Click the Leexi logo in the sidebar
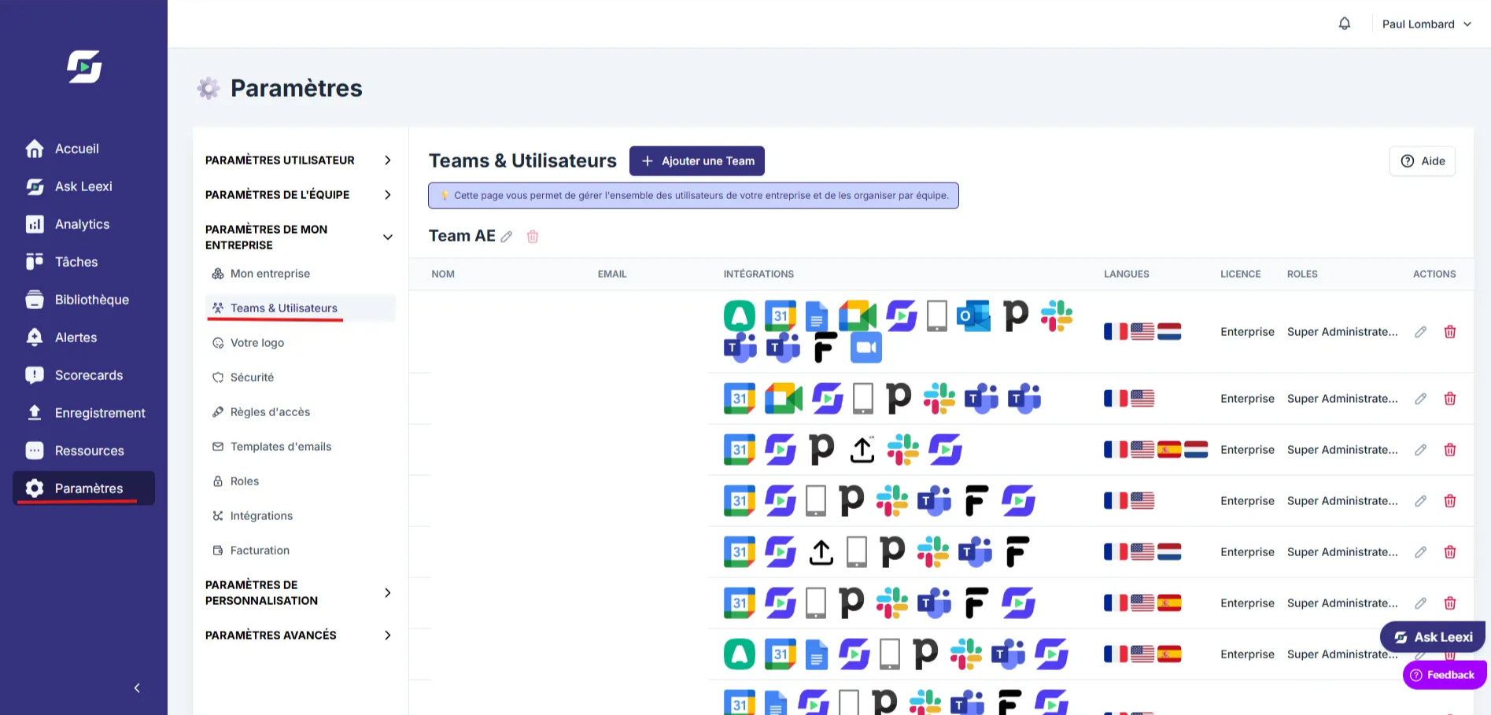The image size is (1491, 715). click(84, 67)
